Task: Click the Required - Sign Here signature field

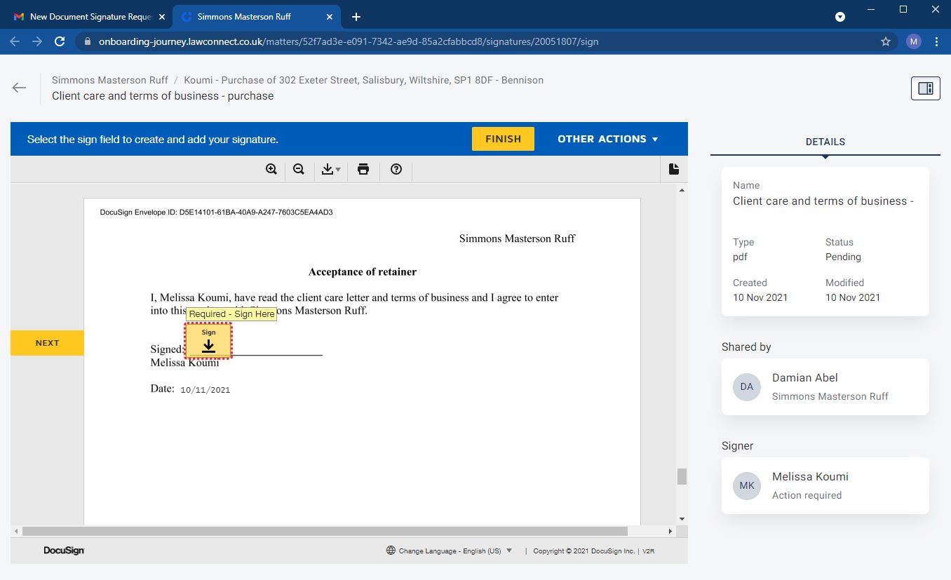Action: 208,341
